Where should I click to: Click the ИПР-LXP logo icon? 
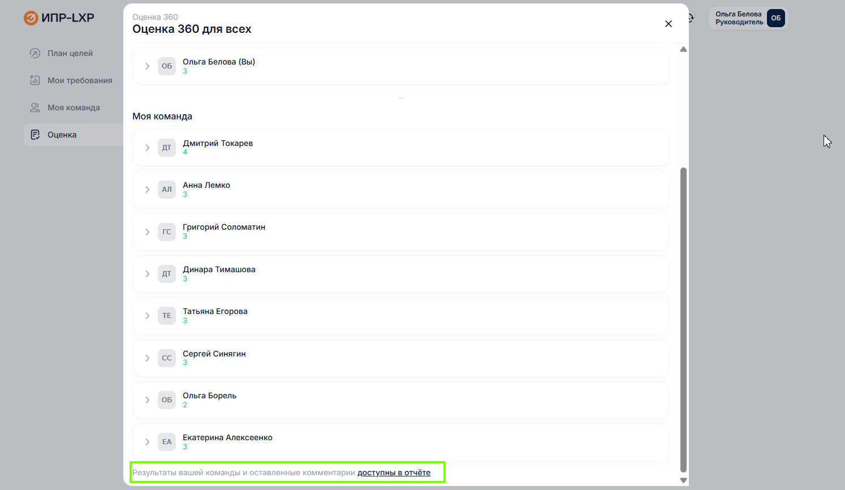click(x=31, y=18)
